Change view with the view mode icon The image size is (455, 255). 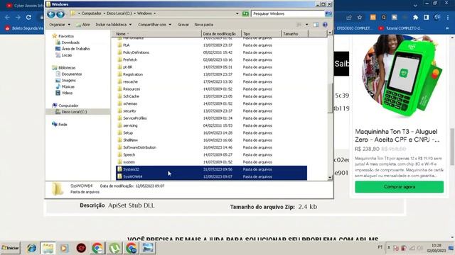299,25
